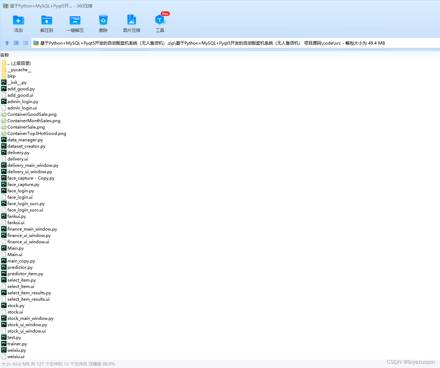Select the select_item_results.py file
This screenshot has width=440, height=368.
click(x=26, y=293)
